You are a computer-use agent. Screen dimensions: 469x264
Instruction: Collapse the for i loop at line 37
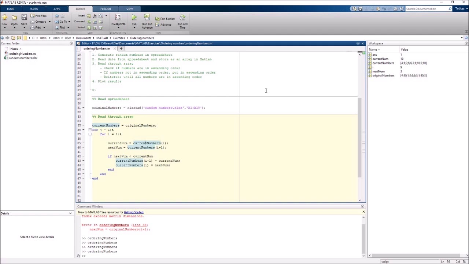(x=90, y=134)
